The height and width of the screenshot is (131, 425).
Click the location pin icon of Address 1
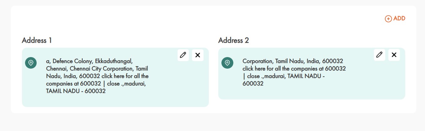point(31,63)
